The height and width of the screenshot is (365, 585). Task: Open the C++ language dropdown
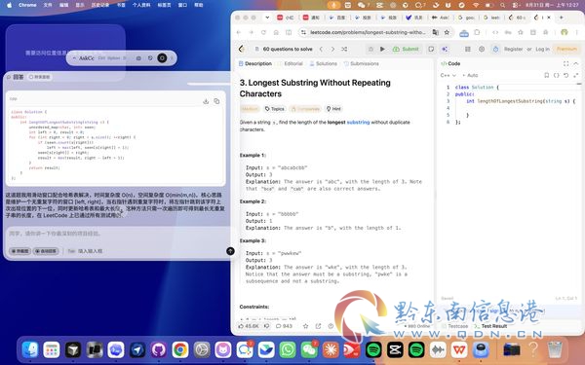coord(448,75)
